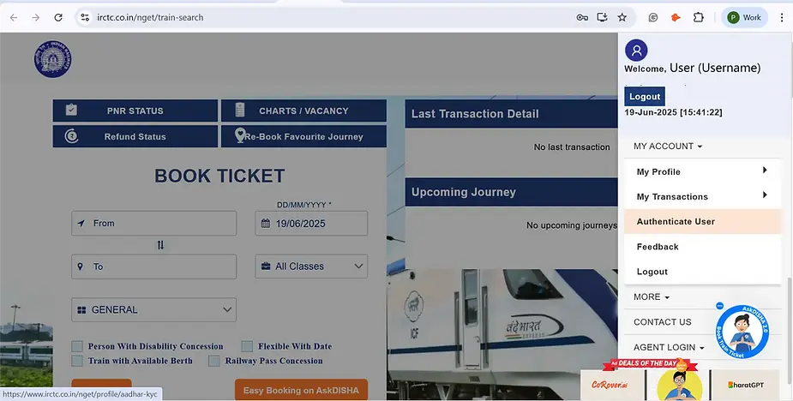Open the GENERAL quota dropdown
The width and height of the screenshot is (793, 401).
click(153, 309)
